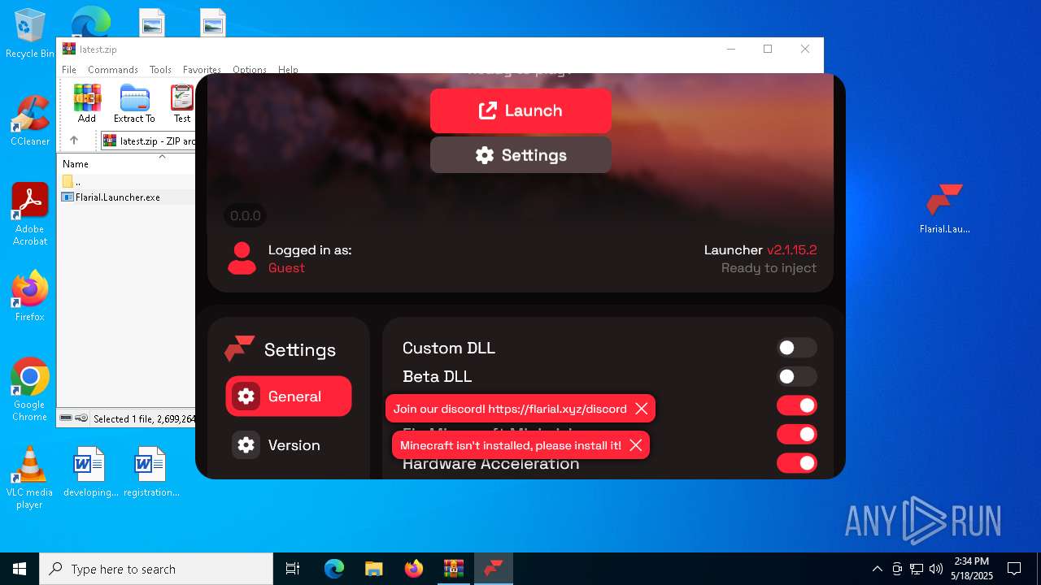Dismiss the Join our discord notification

pos(642,409)
